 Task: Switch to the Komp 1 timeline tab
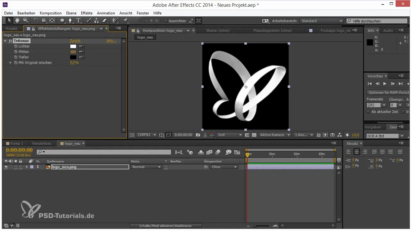[x=15, y=143]
